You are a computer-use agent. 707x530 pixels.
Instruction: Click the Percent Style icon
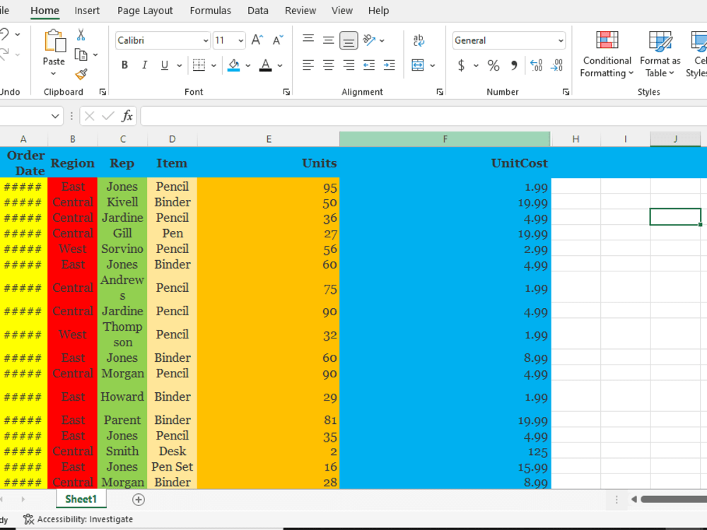[493, 65]
